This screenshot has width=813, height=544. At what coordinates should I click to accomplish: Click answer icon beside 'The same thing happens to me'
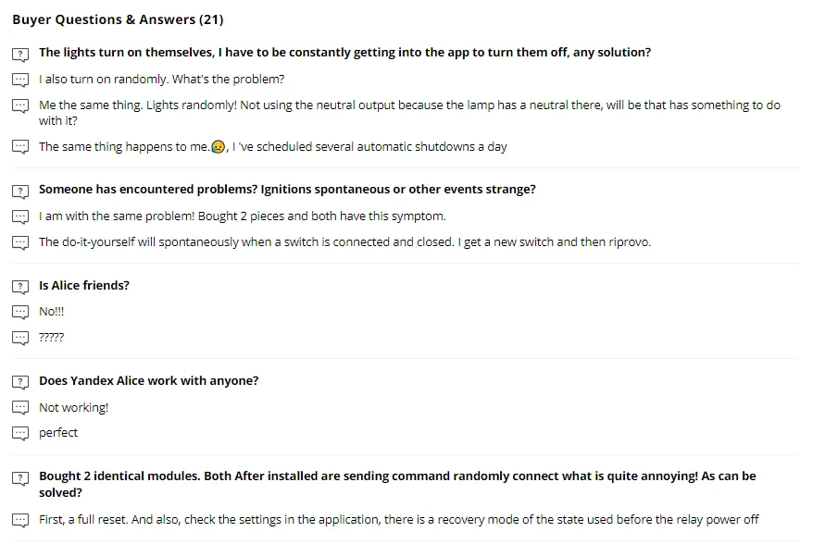click(x=20, y=147)
